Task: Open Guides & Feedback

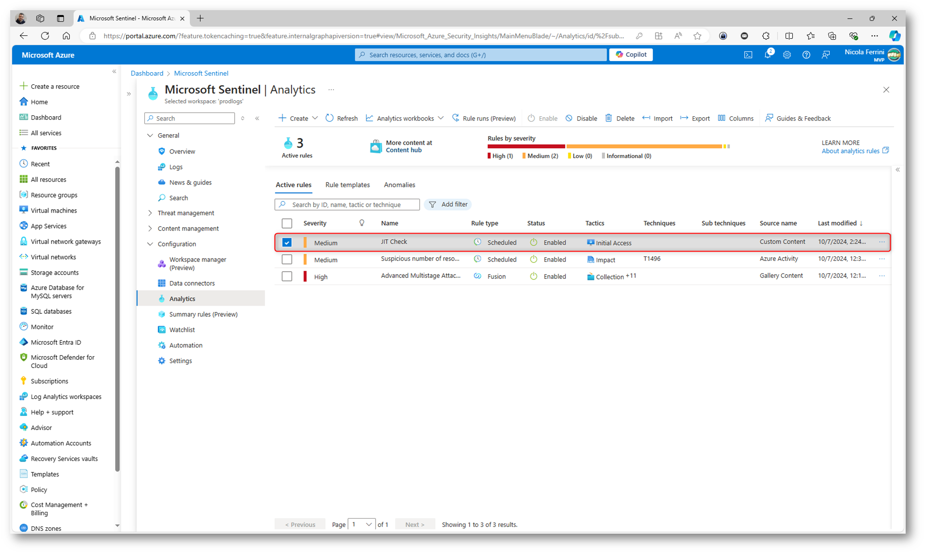Action: [797, 118]
